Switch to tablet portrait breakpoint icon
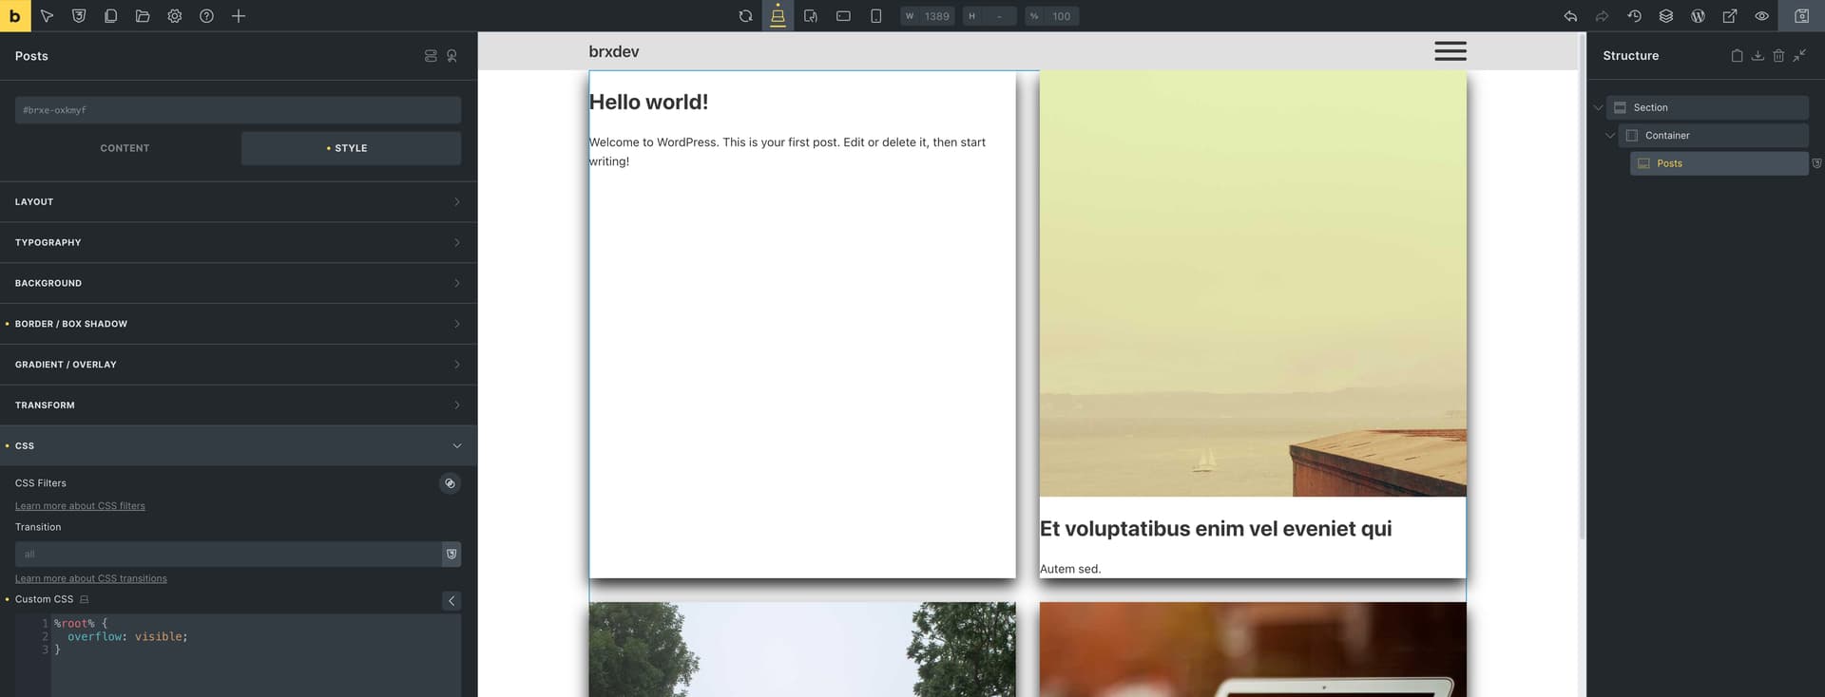The image size is (1825, 697). click(811, 16)
